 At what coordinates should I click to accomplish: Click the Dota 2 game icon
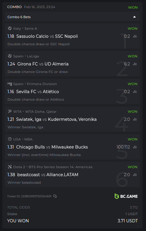[x=10, y=167]
